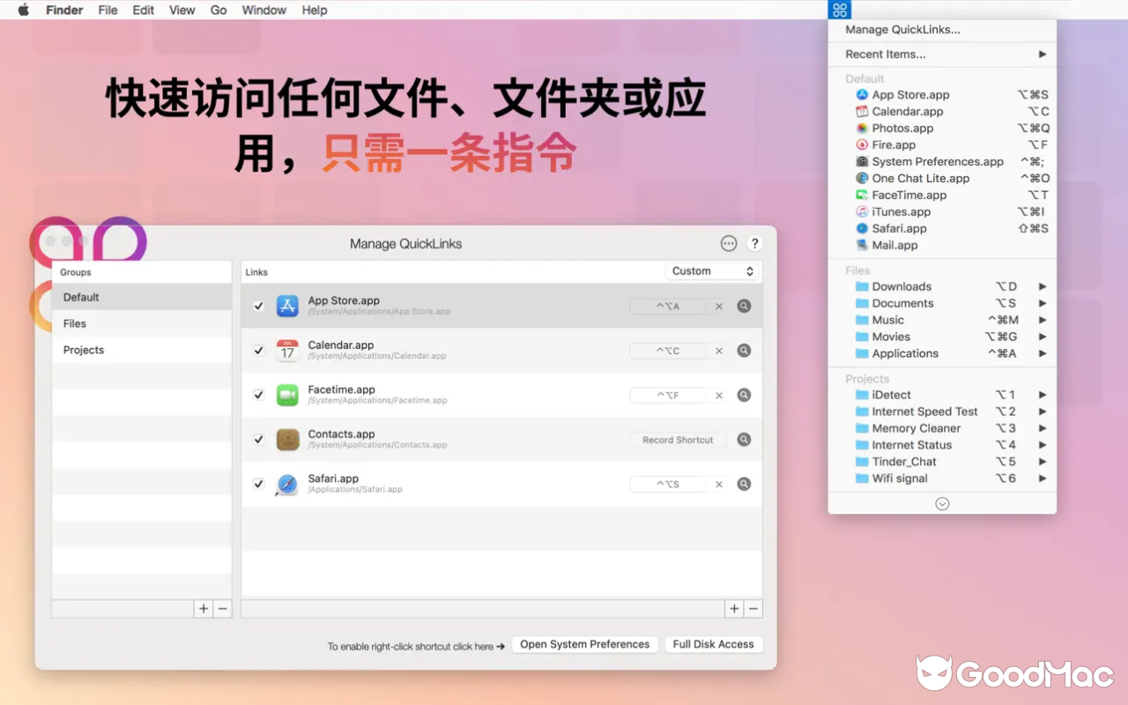Screen dimensions: 1128x705
Task: Uncheck the Calendar.app checkbox
Action: pyautogui.click(x=258, y=350)
